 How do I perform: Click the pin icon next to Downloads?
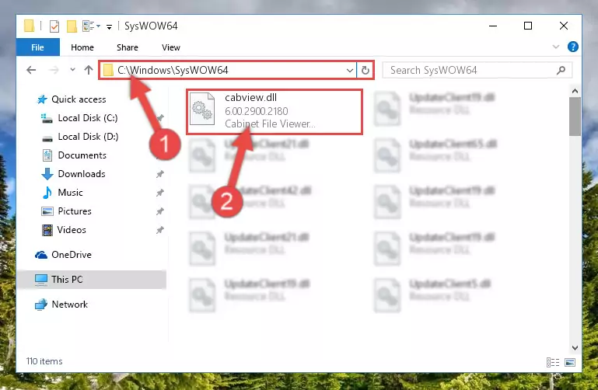pos(159,175)
